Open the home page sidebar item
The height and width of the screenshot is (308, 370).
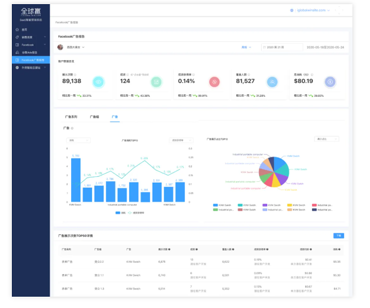31,30
